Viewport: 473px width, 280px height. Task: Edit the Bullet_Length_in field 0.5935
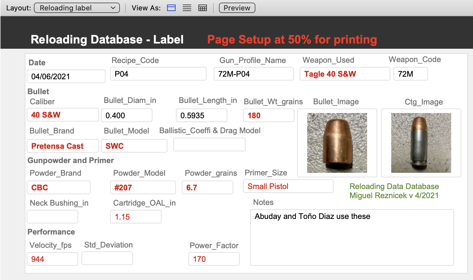click(202, 115)
